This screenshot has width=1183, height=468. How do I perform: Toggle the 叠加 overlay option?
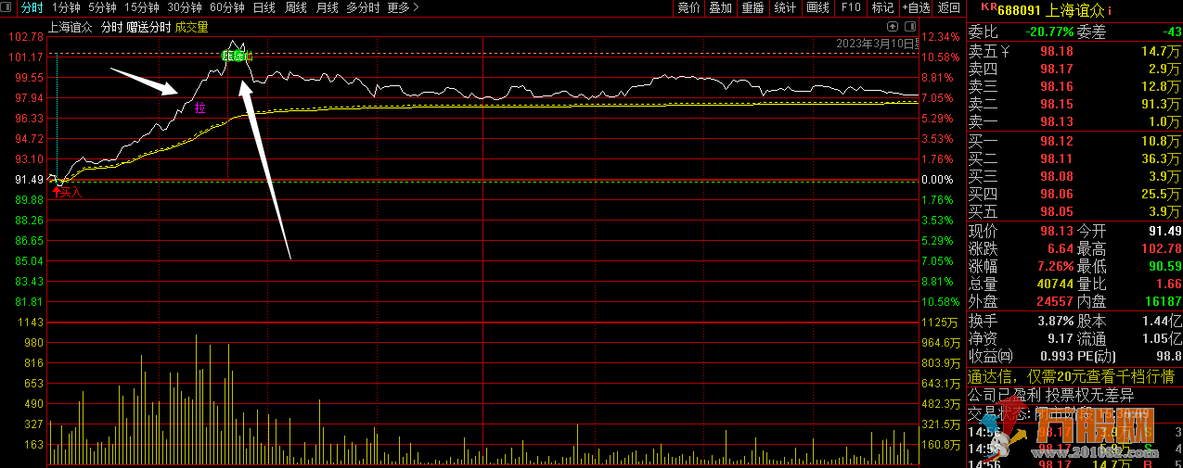coord(720,7)
